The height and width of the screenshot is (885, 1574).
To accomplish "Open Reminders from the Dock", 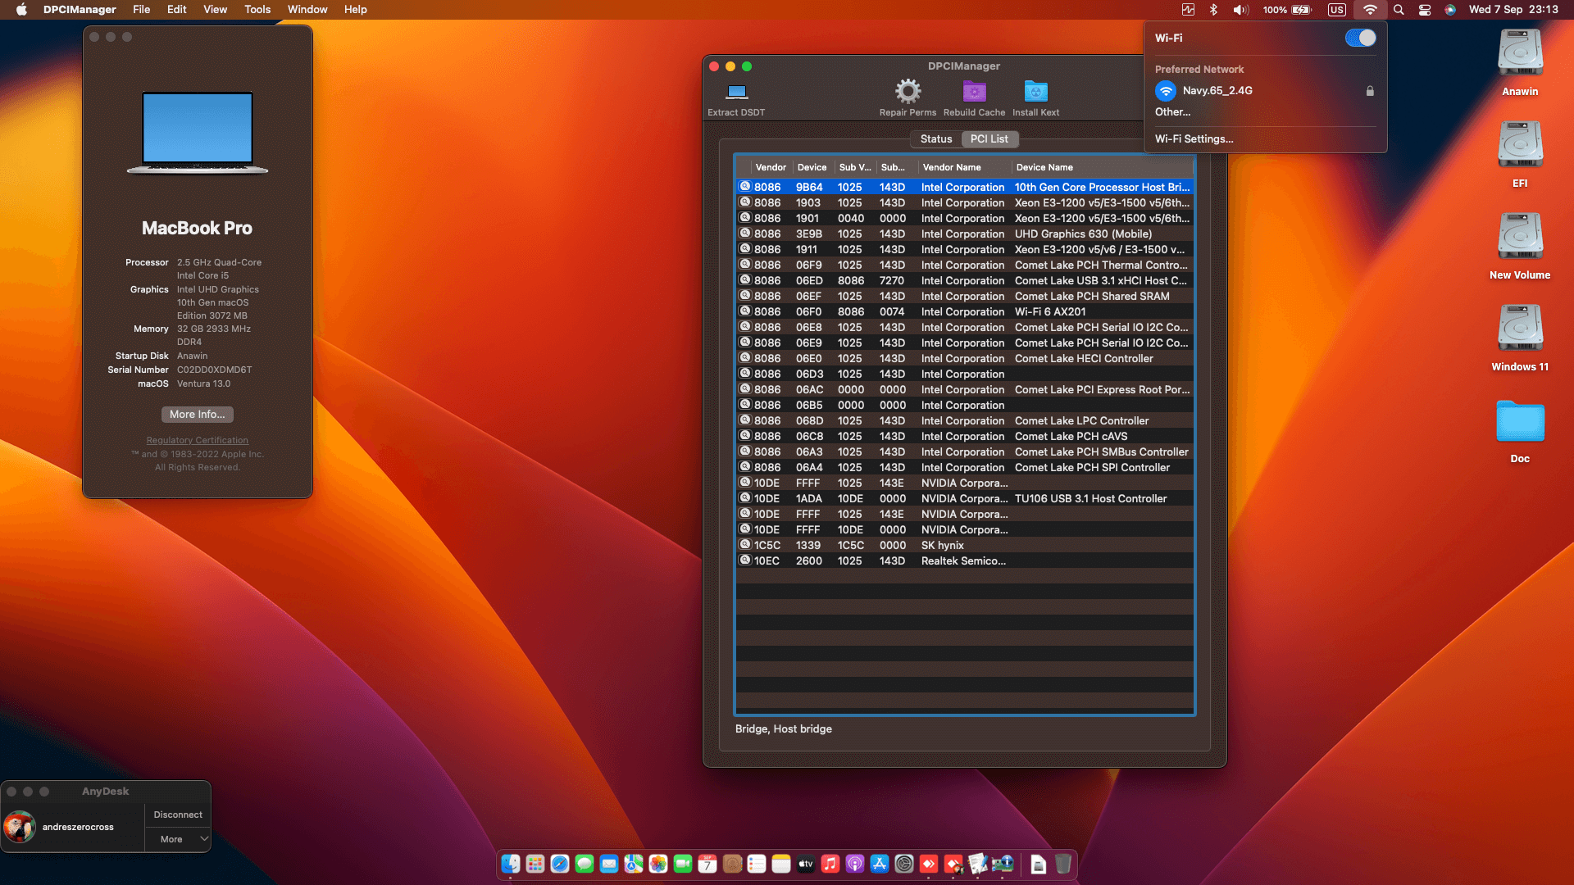I will 757,864.
